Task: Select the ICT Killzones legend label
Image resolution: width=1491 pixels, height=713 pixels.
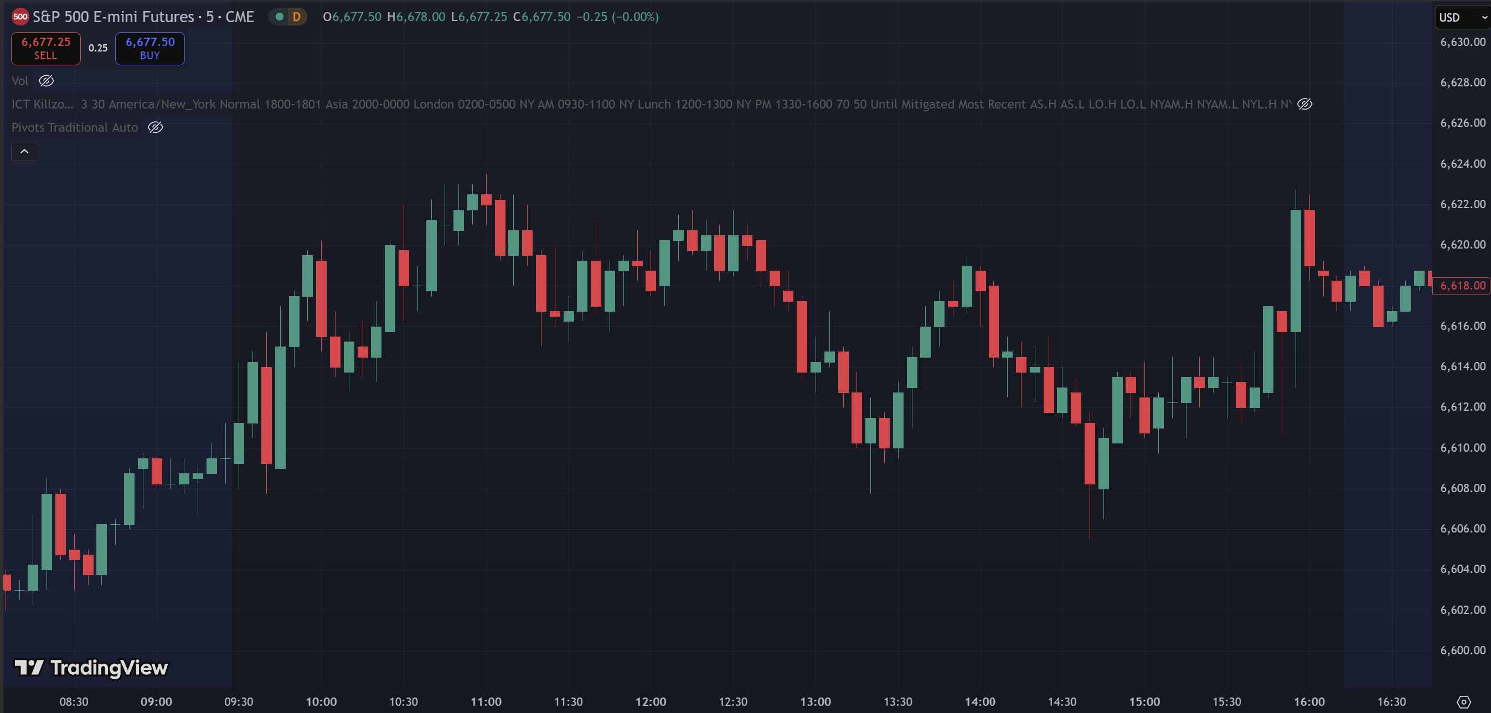Action: tap(42, 104)
